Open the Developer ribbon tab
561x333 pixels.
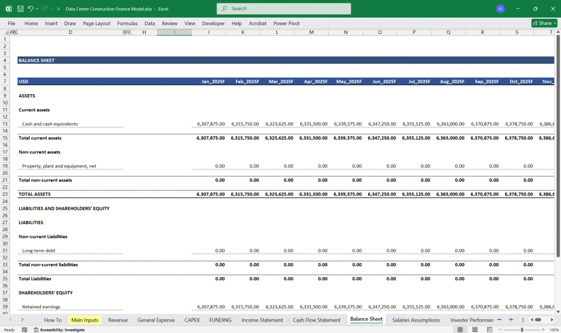tap(213, 24)
